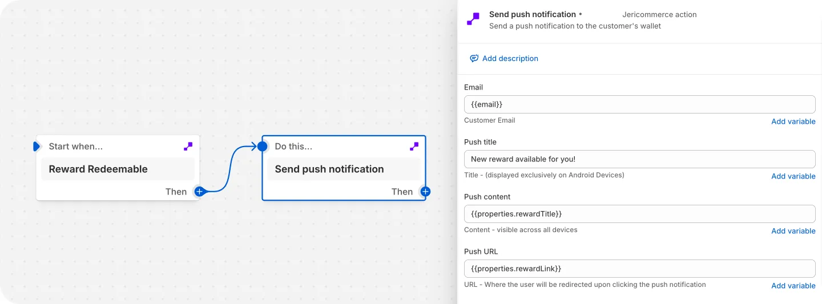The width and height of the screenshot is (822, 304).
Task: Add variable to the Push content field
Action: [793, 231]
